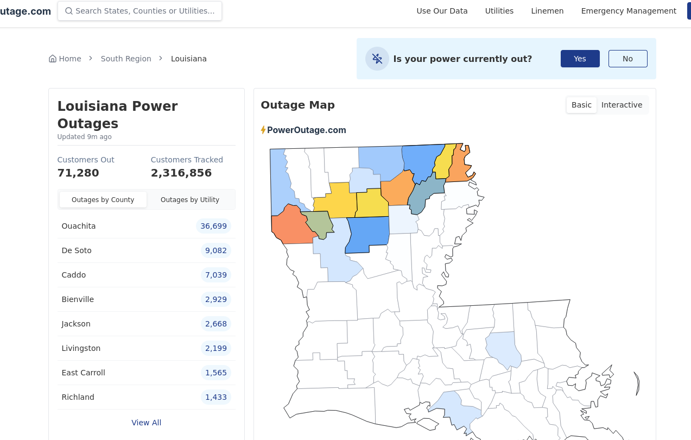Click the search magnifier icon
This screenshot has width=691, height=440.
tap(68, 11)
